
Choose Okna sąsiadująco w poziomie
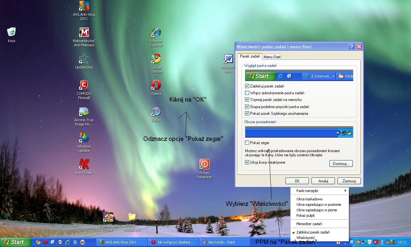click(x=319, y=205)
